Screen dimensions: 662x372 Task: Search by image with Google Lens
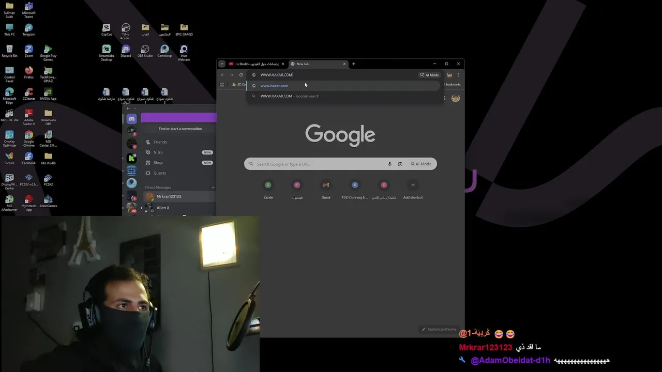pyautogui.click(x=400, y=164)
